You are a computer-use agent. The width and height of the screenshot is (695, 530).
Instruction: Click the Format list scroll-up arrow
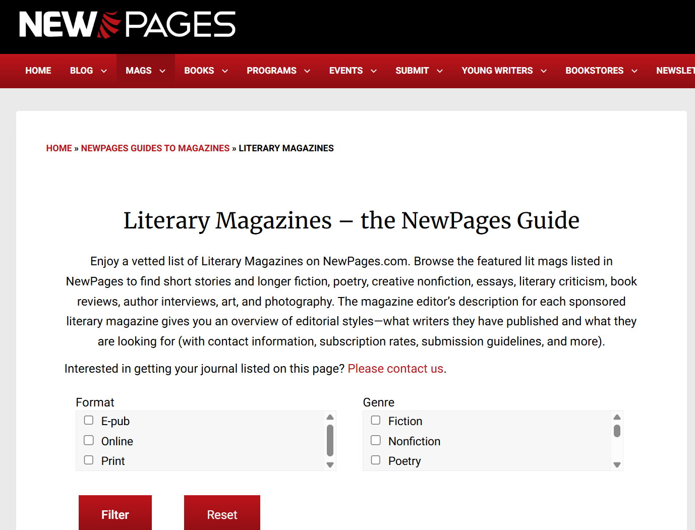point(330,417)
